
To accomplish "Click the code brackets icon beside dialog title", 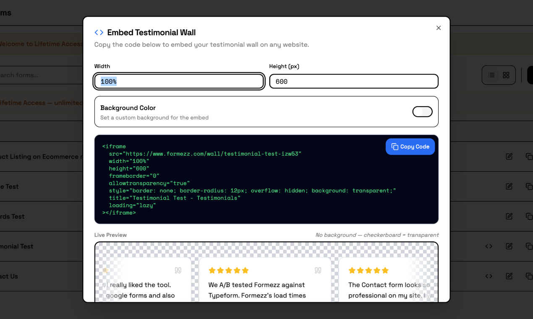I will tap(99, 32).
